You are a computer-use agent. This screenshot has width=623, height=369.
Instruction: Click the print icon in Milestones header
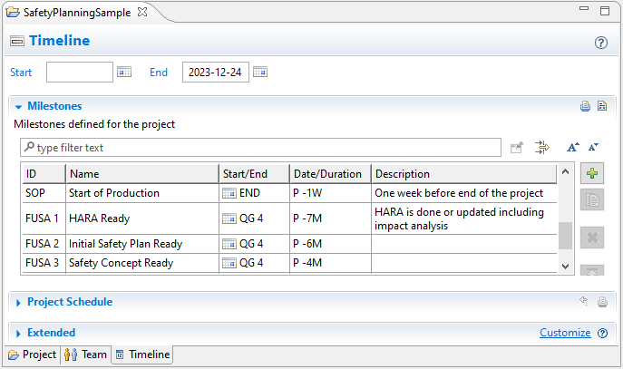(x=585, y=106)
